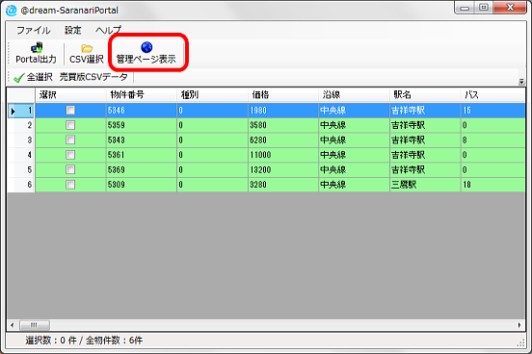Click the application icon in title bar

point(12,11)
